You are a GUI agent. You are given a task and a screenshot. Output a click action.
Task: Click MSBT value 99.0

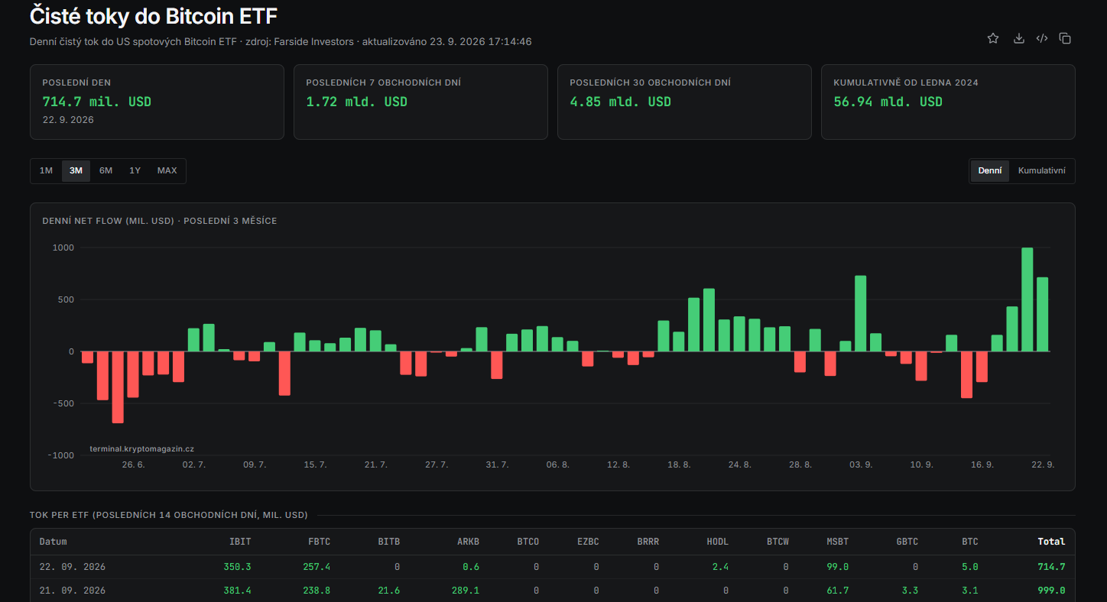pos(837,567)
